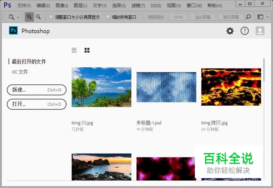
Task: Switch to list view icon
Action: tap(74, 50)
